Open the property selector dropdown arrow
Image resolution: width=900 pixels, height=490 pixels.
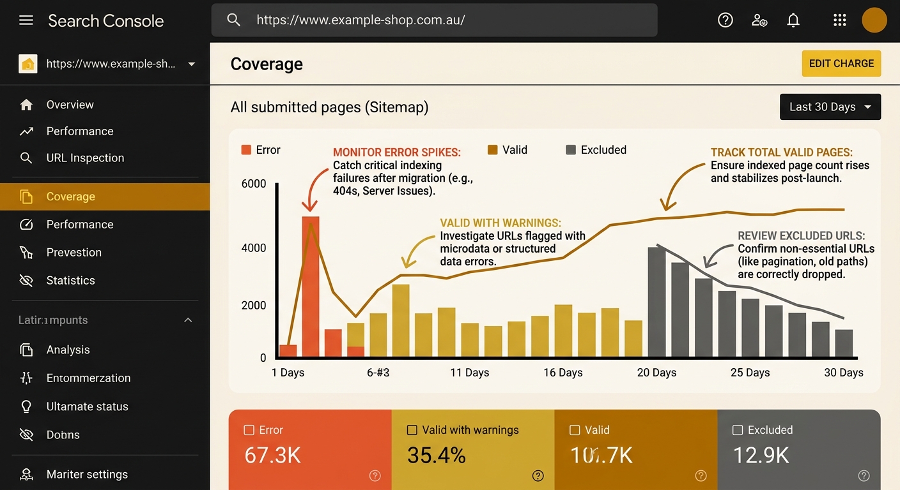point(192,64)
